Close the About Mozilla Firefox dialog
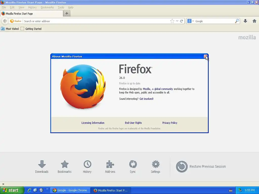This screenshot has width=259, height=194. 205,56
